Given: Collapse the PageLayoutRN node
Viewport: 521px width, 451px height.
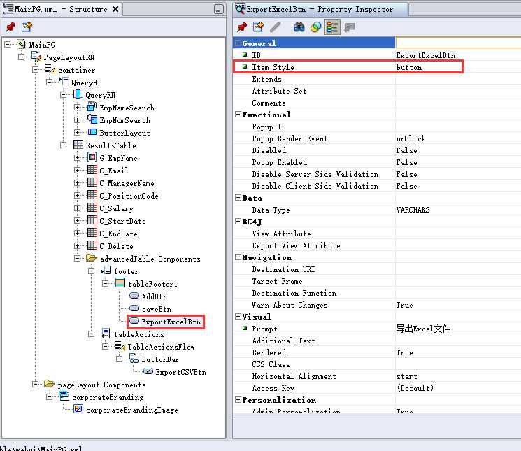Looking at the screenshot, I should [21, 57].
